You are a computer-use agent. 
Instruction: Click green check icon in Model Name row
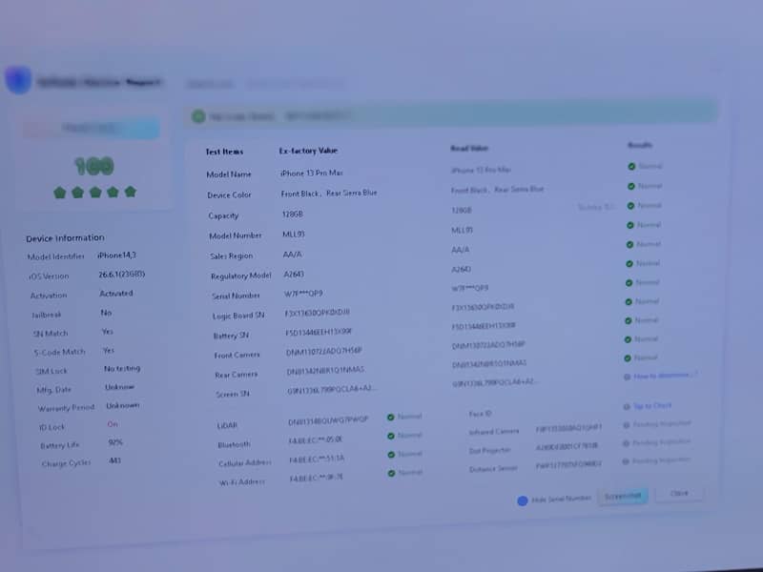[631, 166]
